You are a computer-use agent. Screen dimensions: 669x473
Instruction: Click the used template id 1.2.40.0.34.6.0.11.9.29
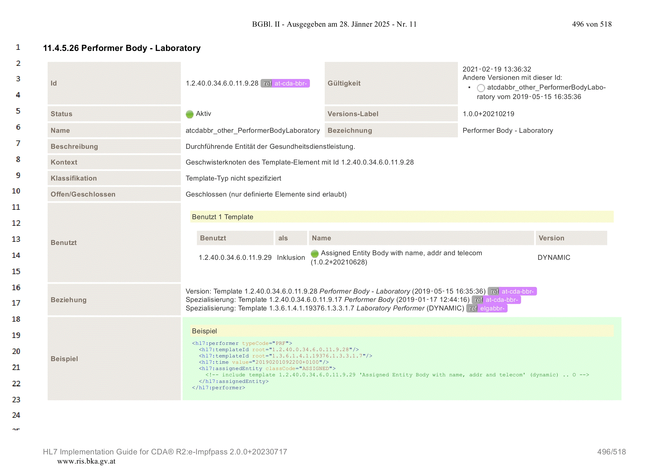click(235, 258)
